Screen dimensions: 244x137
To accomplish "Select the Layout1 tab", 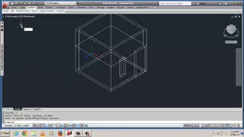I will point(26,109).
